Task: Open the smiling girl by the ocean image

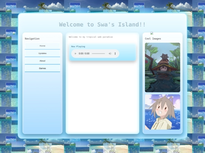Action: [x=162, y=112]
